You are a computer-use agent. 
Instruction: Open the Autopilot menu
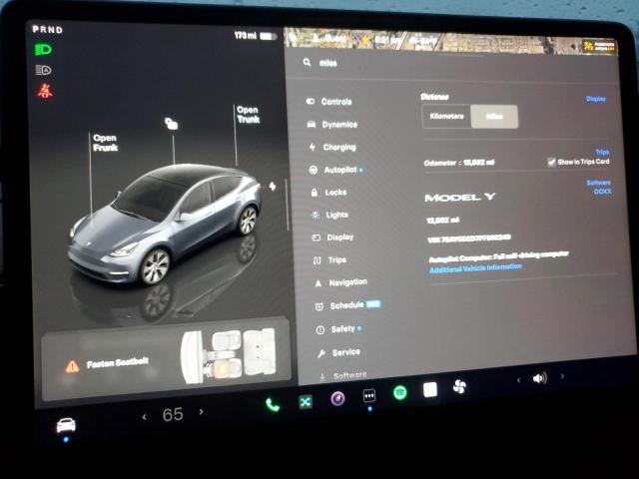point(336,170)
